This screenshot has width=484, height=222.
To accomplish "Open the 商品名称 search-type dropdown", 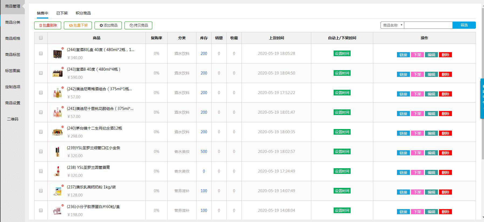I will pos(392,25).
